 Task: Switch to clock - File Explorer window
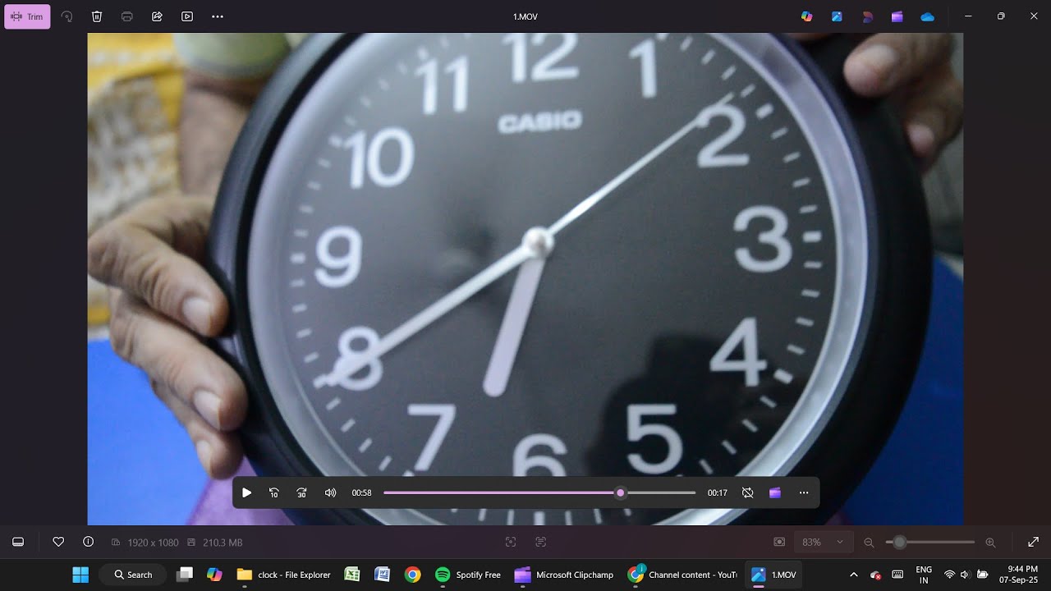pyautogui.click(x=284, y=575)
